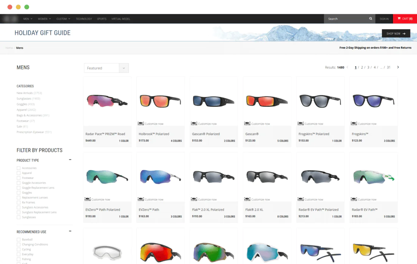Check the Cycling recommended use filter
The image size is (417, 264).
[x=18, y=249]
